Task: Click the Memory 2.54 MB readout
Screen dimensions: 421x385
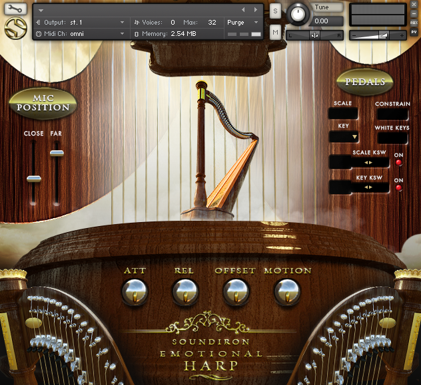Action: click(x=183, y=34)
